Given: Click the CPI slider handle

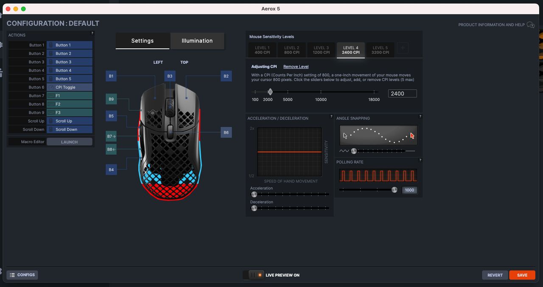Looking at the screenshot, I should tap(270, 92).
